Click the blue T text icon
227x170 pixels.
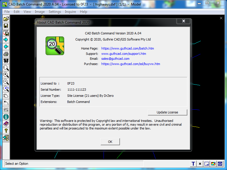[193, 164]
